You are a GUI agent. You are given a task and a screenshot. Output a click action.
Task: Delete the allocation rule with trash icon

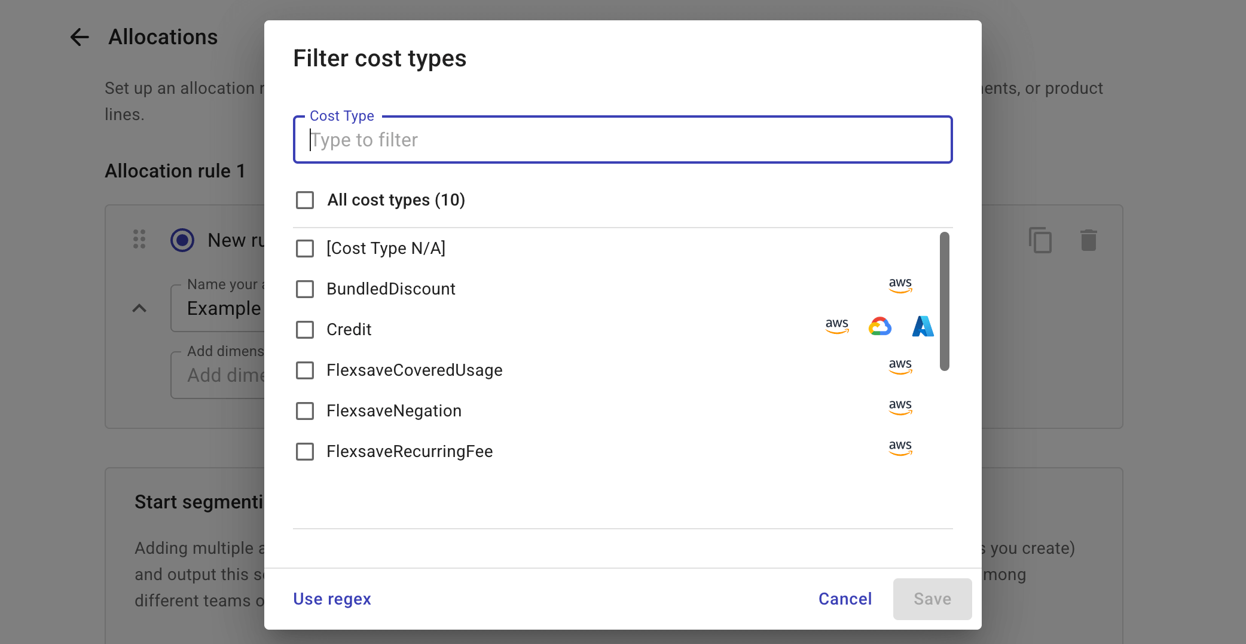pos(1089,240)
